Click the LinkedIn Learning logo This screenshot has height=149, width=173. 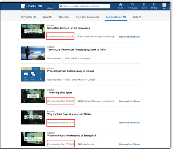32,6
